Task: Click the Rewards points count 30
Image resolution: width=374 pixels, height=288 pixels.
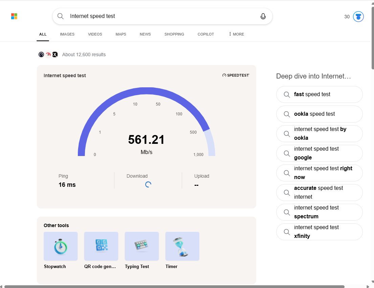Action: coord(347,17)
